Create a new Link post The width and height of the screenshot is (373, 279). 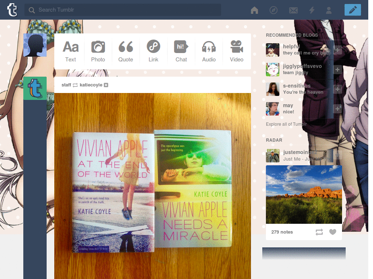pyautogui.click(x=153, y=51)
